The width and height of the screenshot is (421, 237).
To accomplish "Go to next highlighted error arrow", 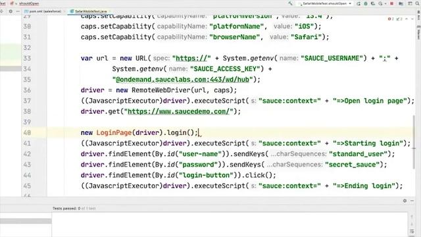I will pos(412,19).
